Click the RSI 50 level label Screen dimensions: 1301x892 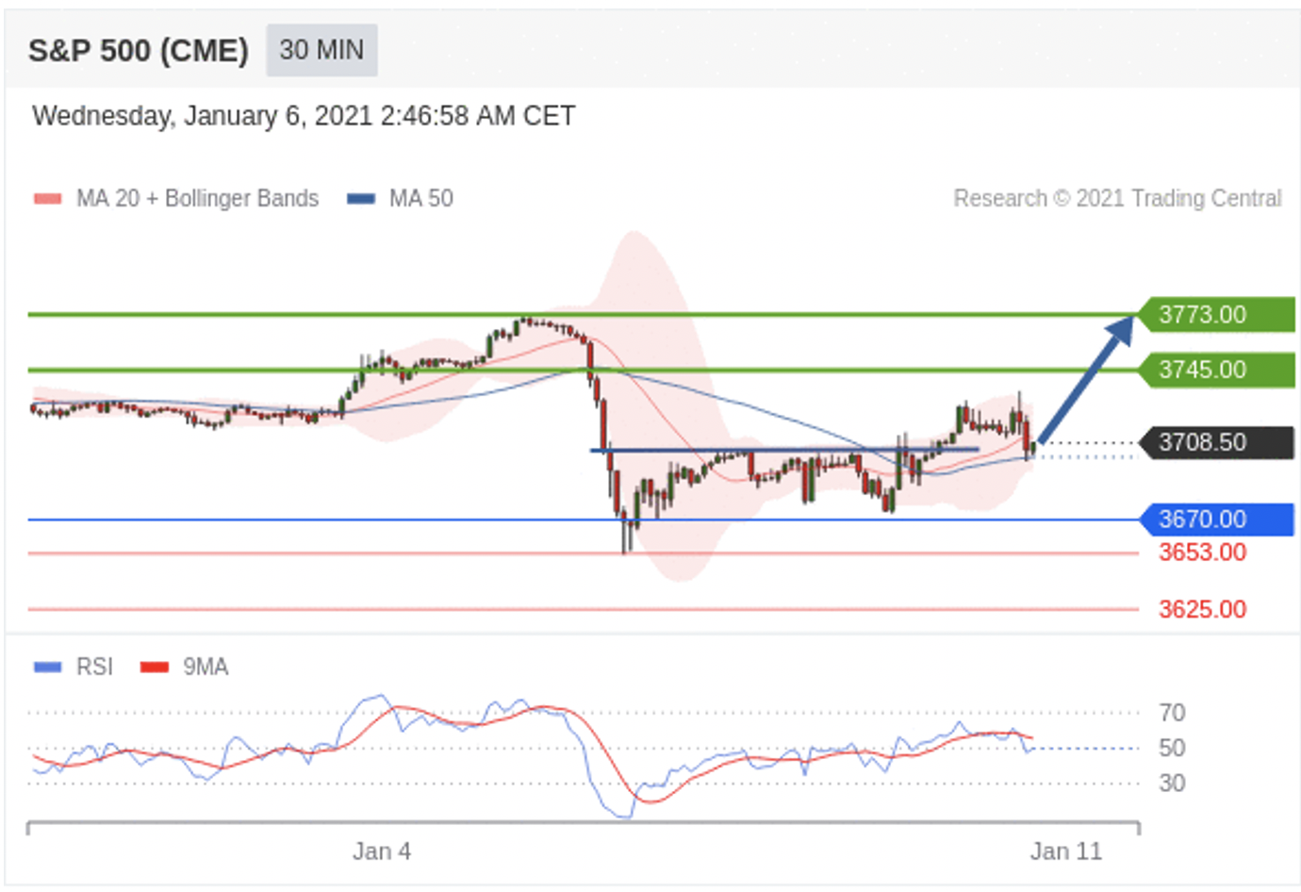[x=1172, y=748]
